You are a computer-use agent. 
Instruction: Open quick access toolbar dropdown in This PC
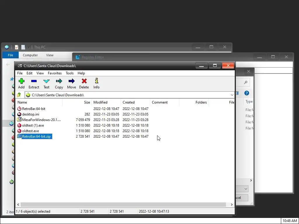click(x=28, y=47)
